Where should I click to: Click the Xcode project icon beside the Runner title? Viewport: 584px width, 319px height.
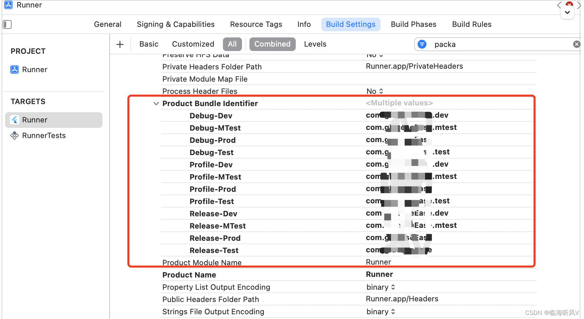9,5
